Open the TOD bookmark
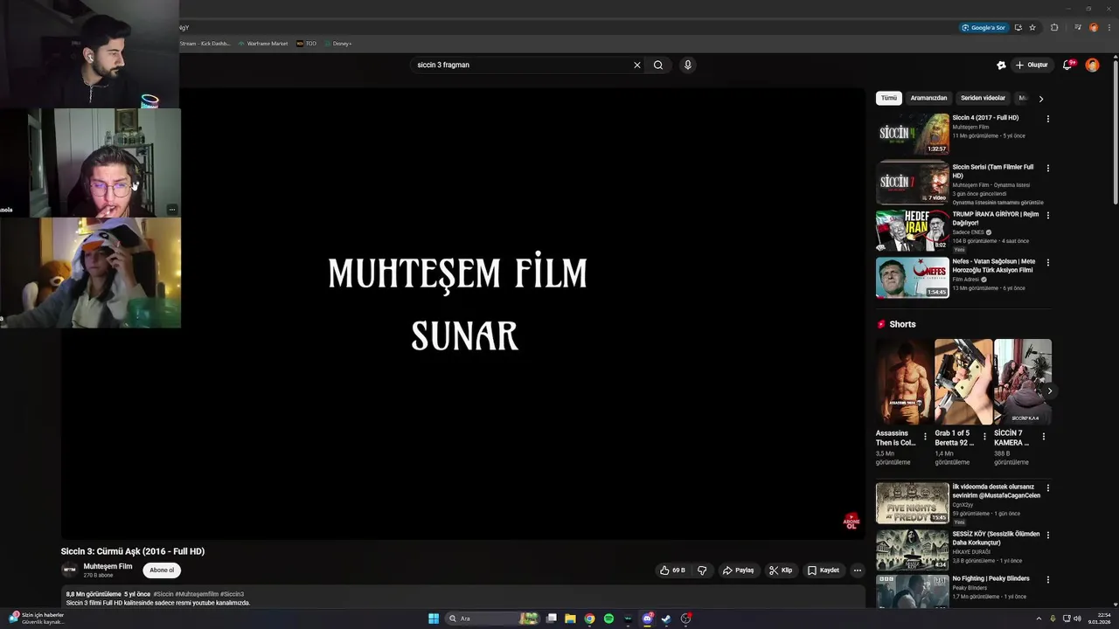Viewport: 1119px width, 629px height. click(x=307, y=44)
